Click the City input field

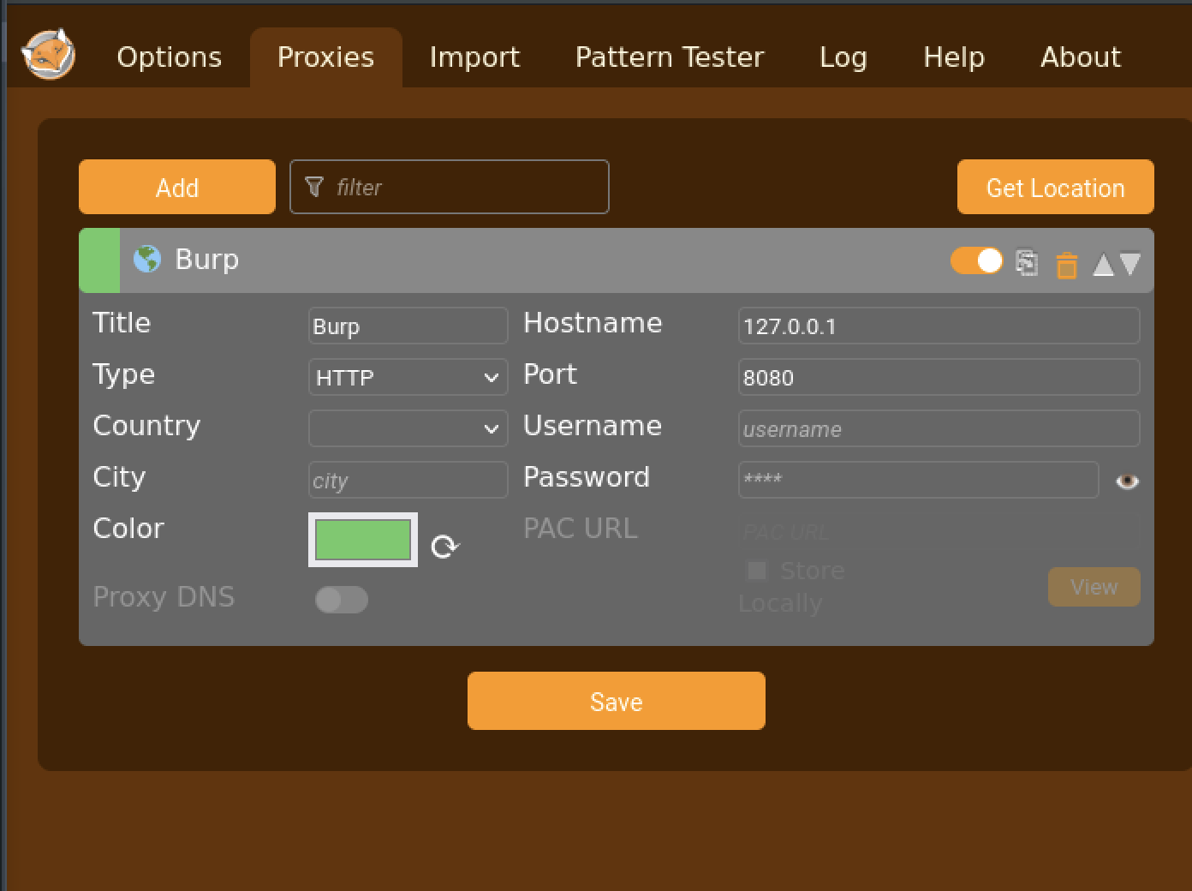tap(408, 480)
